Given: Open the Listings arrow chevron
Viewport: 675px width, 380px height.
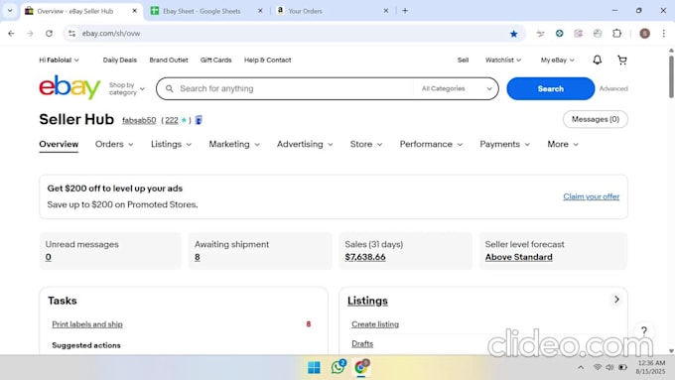Looking at the screenshot, I should point(616,299).
